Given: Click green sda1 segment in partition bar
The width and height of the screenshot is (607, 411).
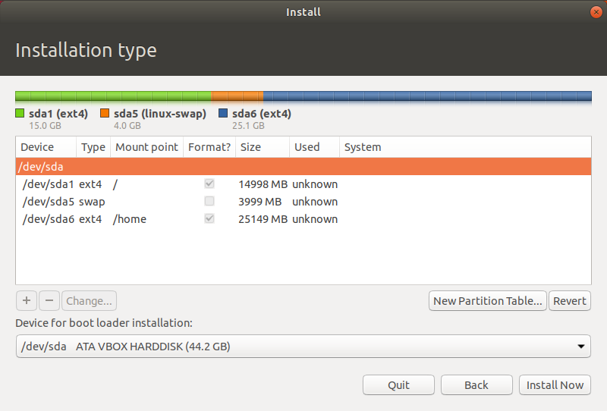Looking at the screenshot, I should [113, 96].
